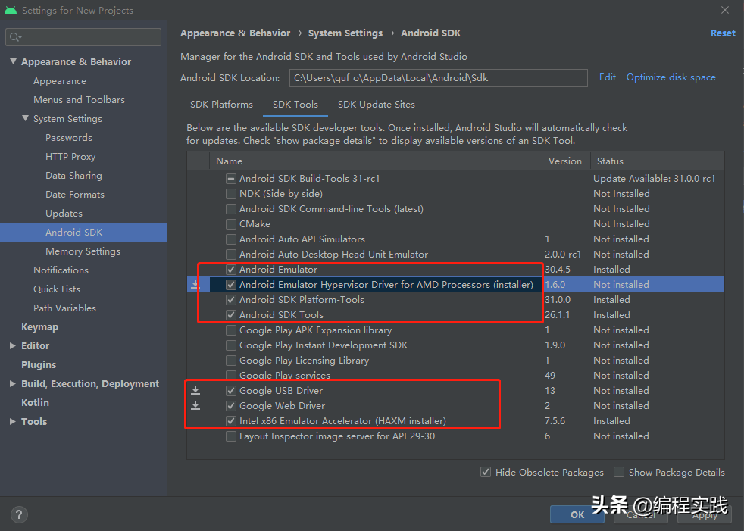Uncheck the Android Emulator checkbox
This screenshot has width=744, height=531.
(x=231, y=270)
